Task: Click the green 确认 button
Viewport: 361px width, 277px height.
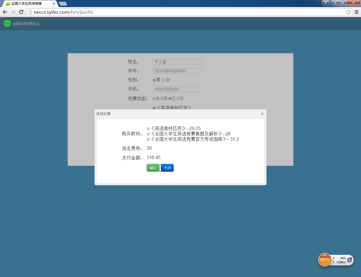Action: point(153,168)
